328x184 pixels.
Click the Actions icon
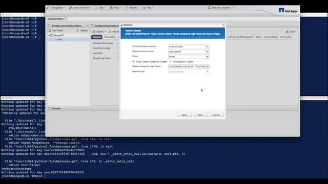pos(94,32)
